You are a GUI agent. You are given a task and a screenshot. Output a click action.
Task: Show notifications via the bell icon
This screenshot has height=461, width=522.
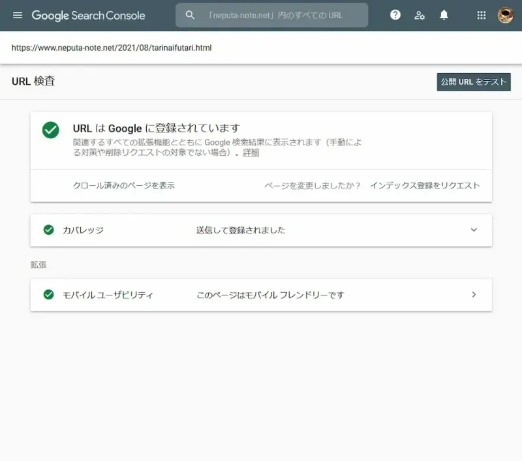pyautogui.click(x=444, y=15)
